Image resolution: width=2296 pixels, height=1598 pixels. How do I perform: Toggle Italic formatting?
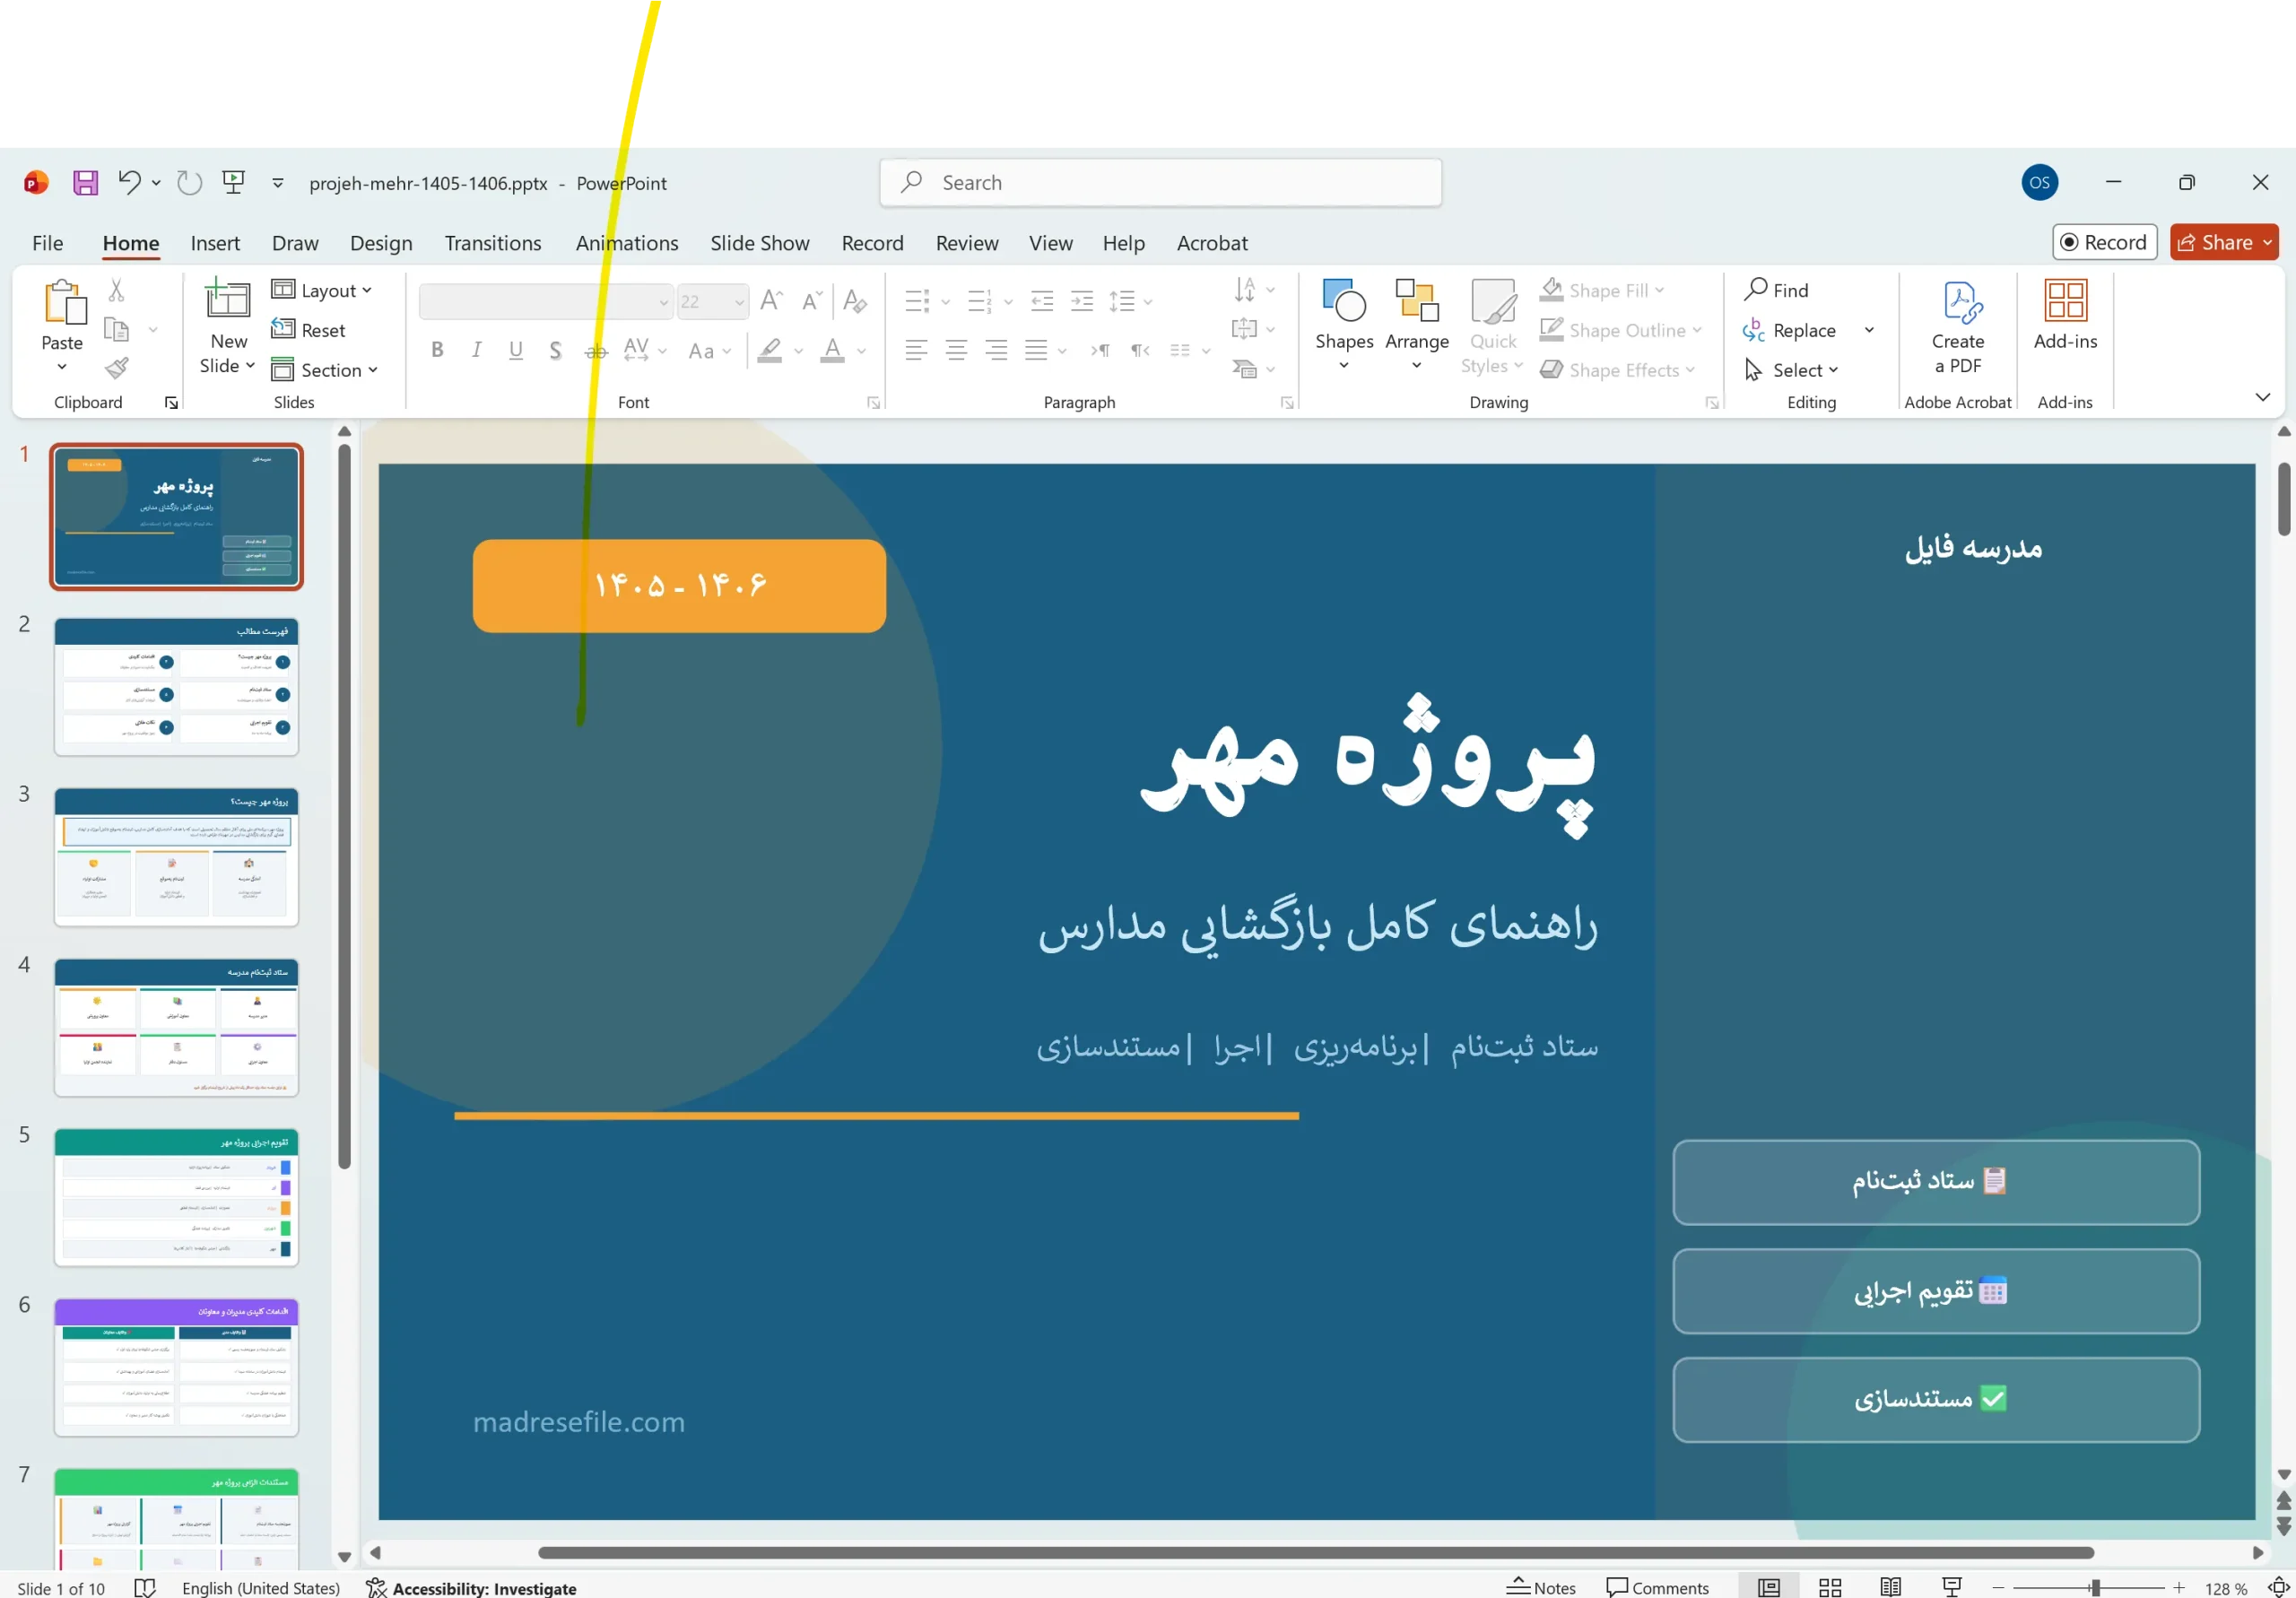476,350
